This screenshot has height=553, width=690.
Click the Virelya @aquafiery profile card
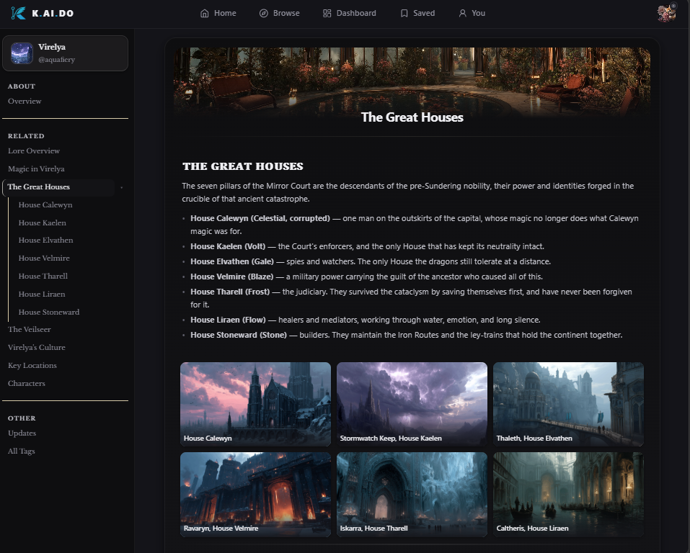[65, 53]
